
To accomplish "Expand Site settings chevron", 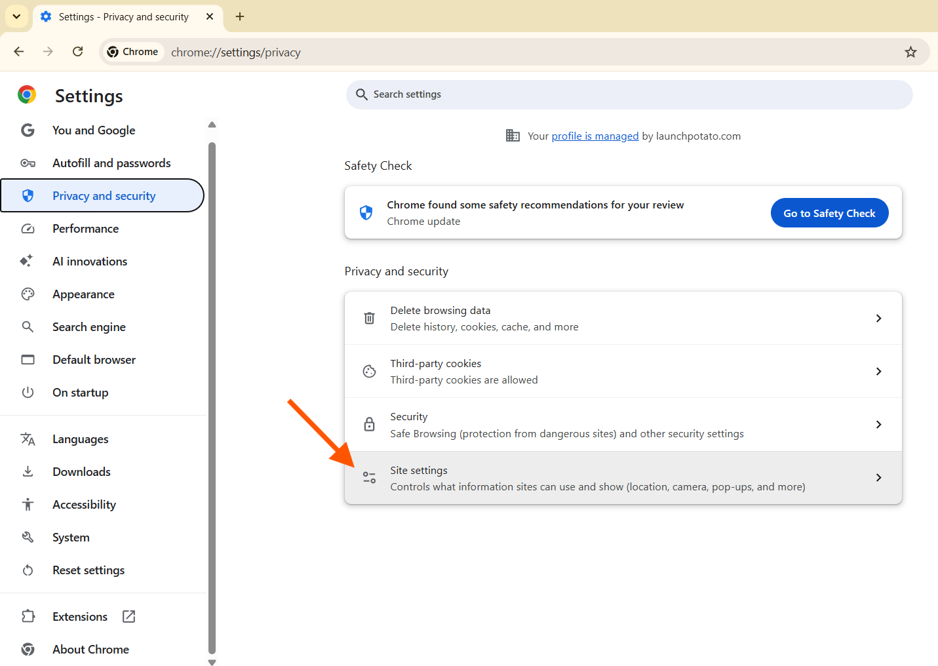I will coord(878,478).
